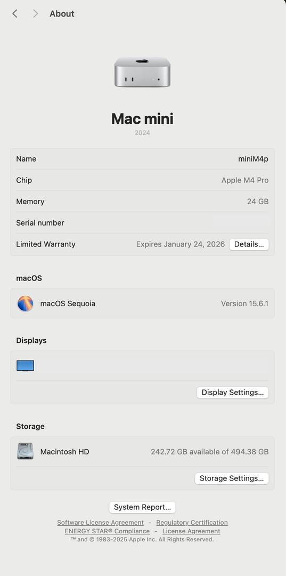Click the Serial number row
286x576 pixels.
point(142,222)
